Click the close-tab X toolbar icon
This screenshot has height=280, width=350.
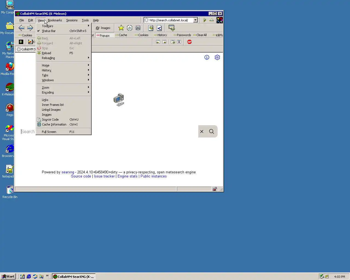tap(179, 42)
